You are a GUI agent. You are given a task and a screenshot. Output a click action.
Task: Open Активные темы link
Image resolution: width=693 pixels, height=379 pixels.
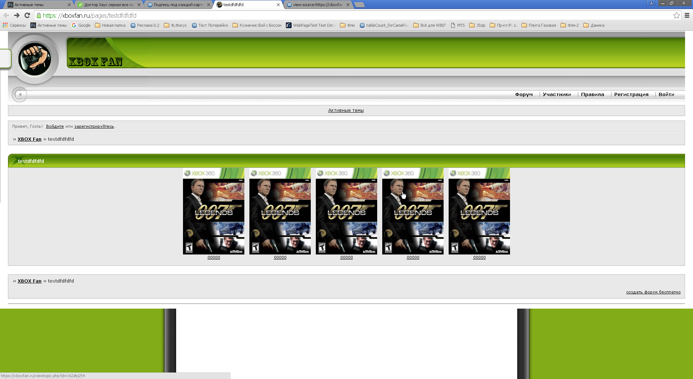point(346,110)
